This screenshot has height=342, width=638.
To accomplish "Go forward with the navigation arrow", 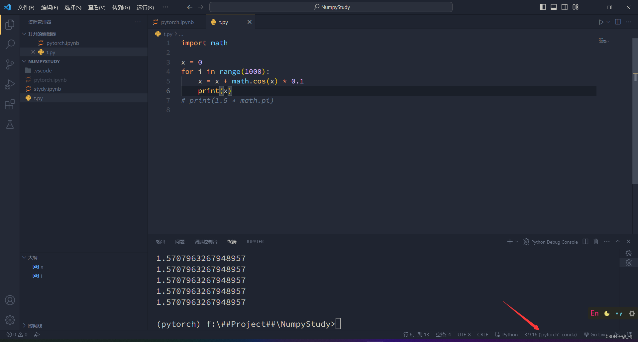I will 201,7.
